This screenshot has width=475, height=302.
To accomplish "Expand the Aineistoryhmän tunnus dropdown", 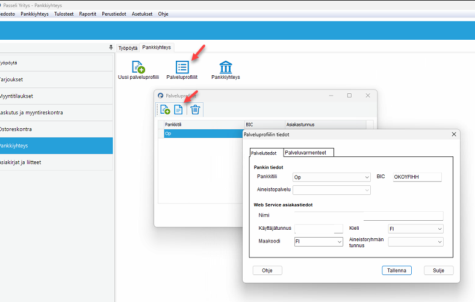I will point(439,242).
